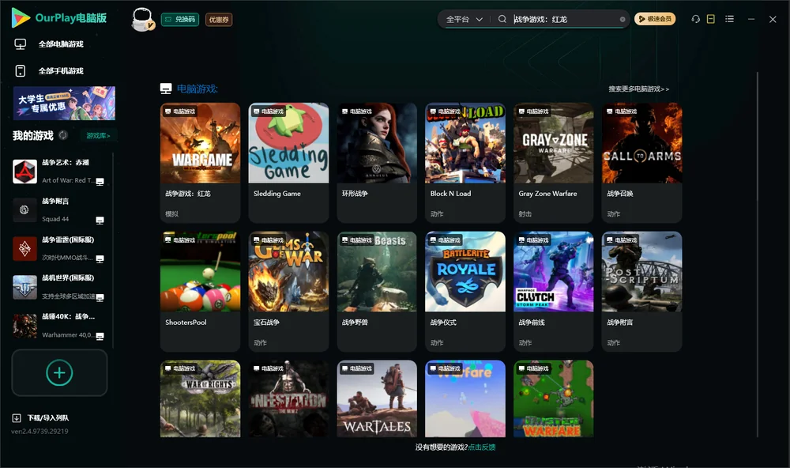Open customer support headset icon

pyautogui.click(x=696, y=19)
